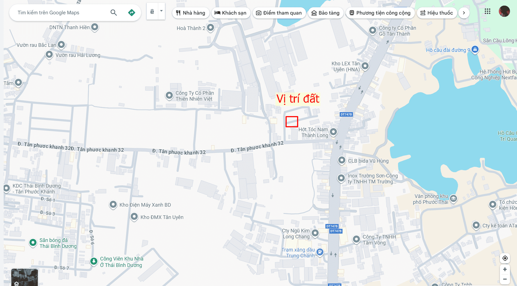Select the Trạm xăng dầu Trung Chánh marker
The image size is (517, 286).
[x=320, y=252]
